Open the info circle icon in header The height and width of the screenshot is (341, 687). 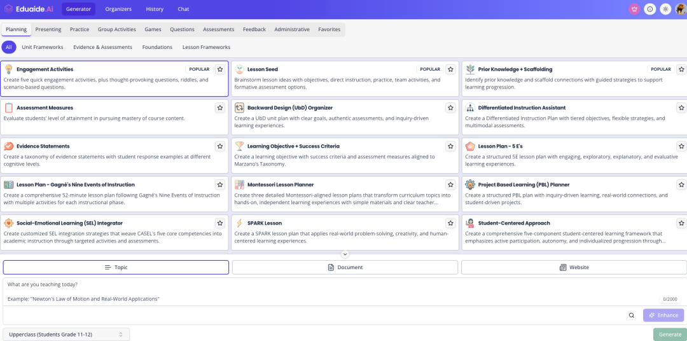coord(649,9)
